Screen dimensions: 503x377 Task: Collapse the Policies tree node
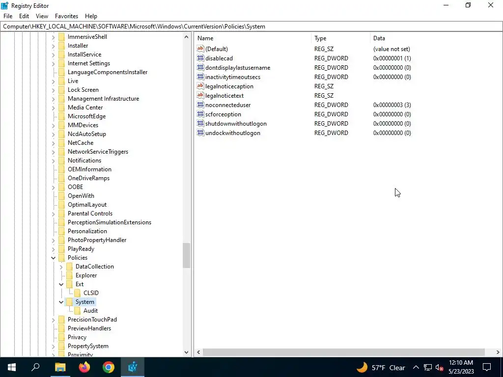(x=53, y=258)
